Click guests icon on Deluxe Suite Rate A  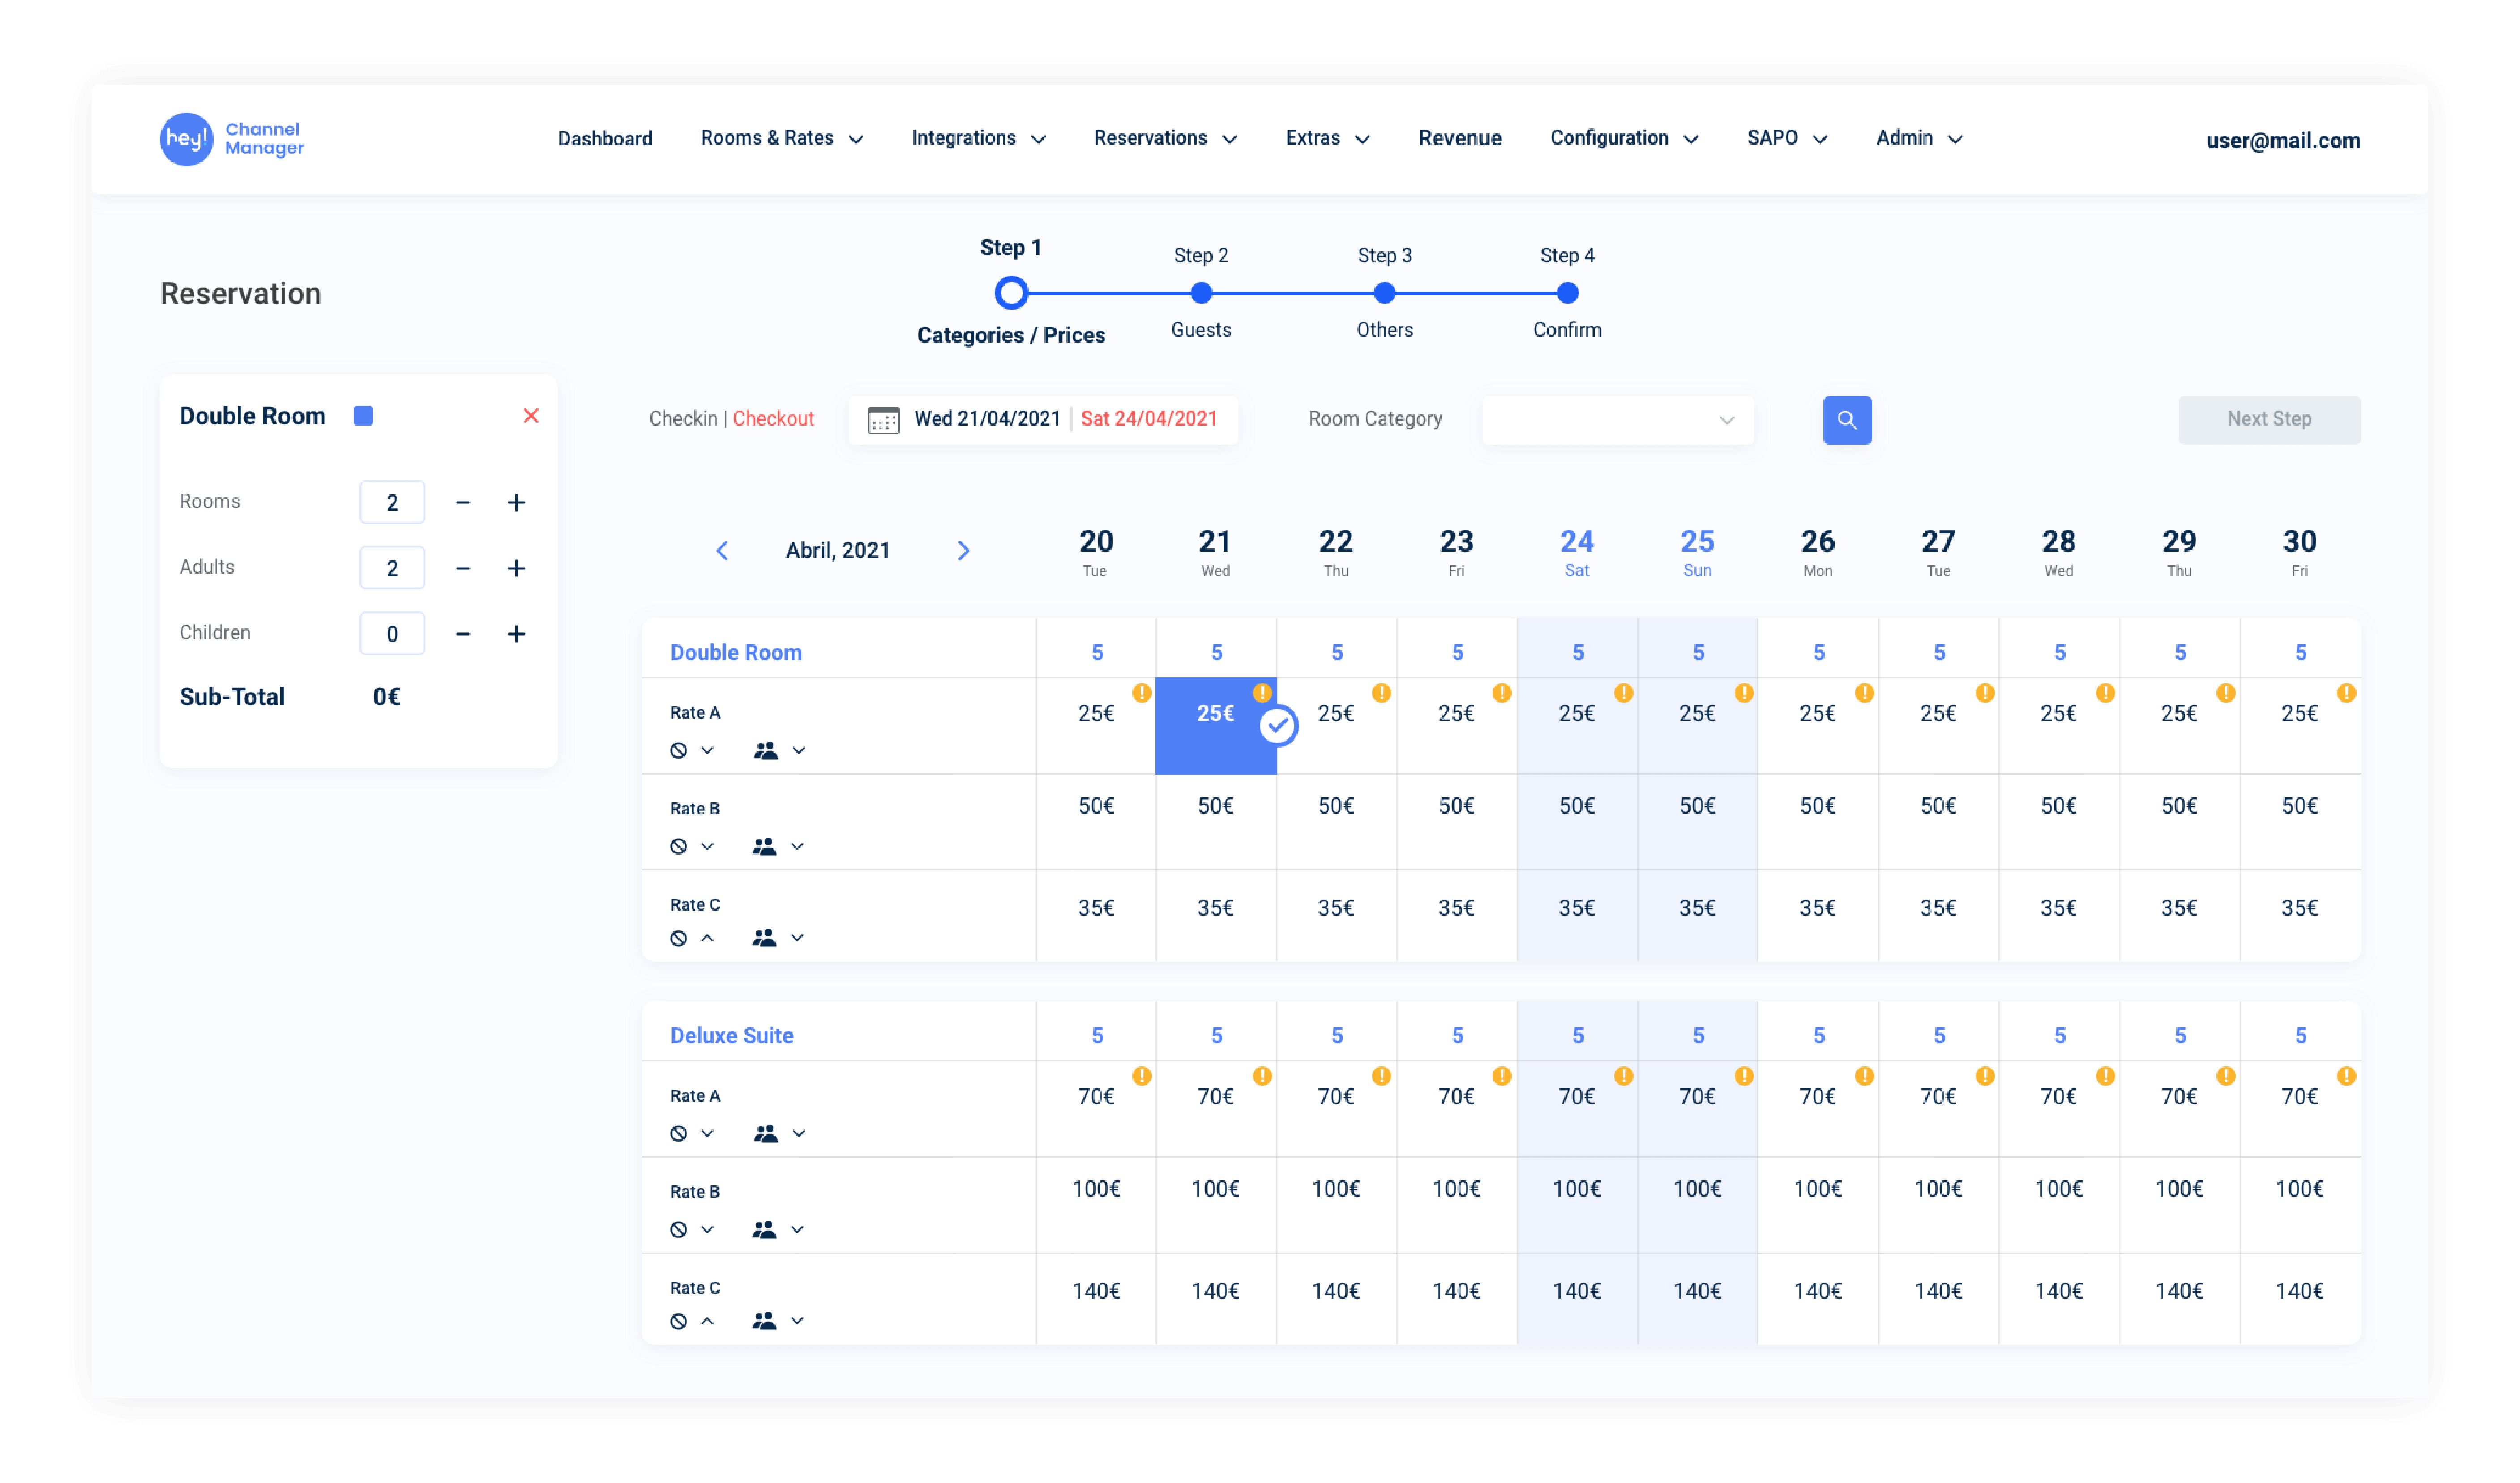[x=766, y=1133]
